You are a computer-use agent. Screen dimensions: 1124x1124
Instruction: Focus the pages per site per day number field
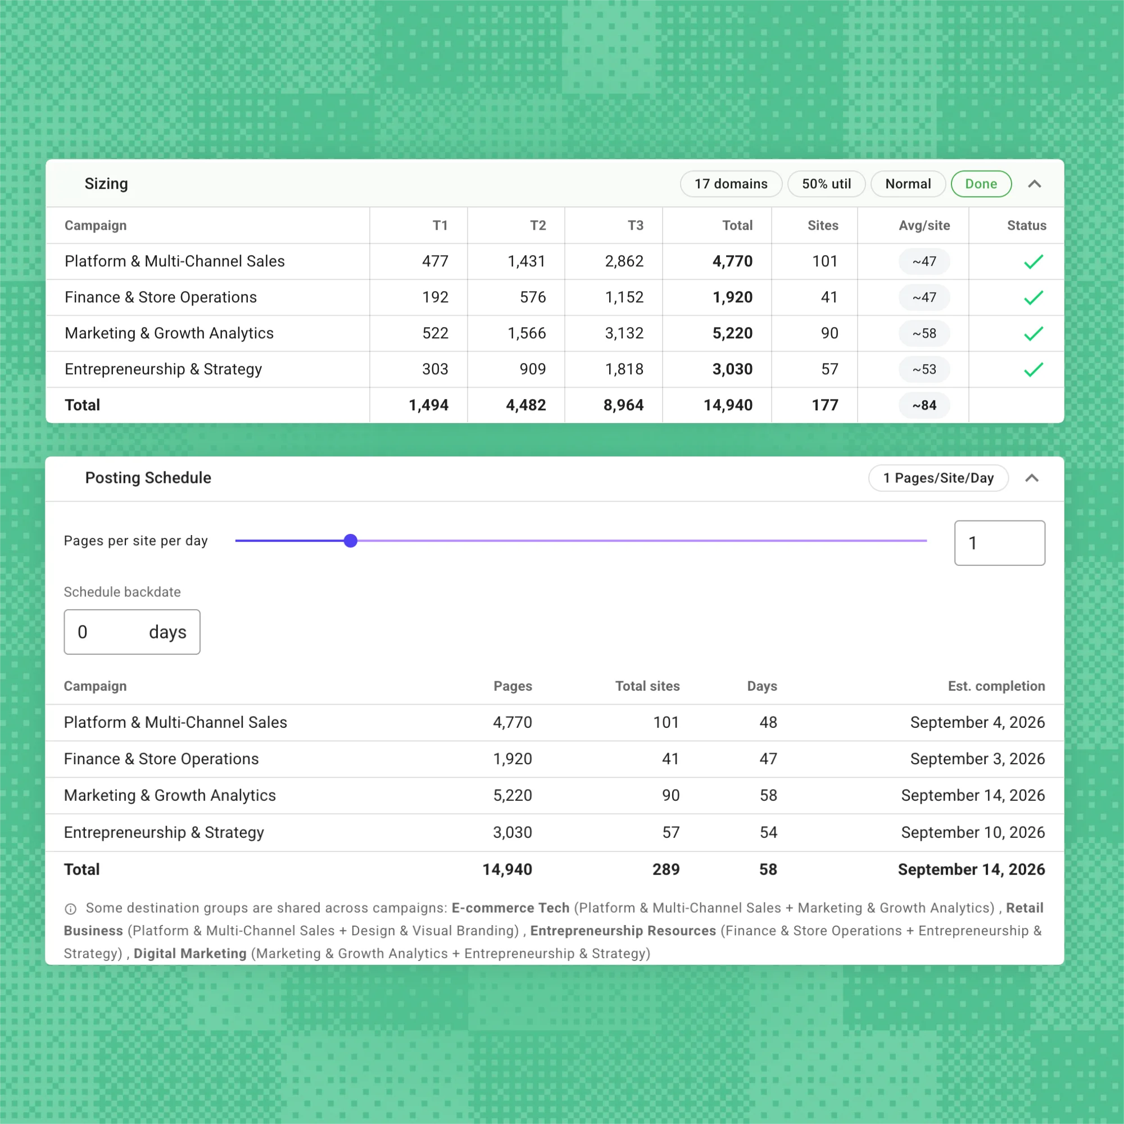999,543
